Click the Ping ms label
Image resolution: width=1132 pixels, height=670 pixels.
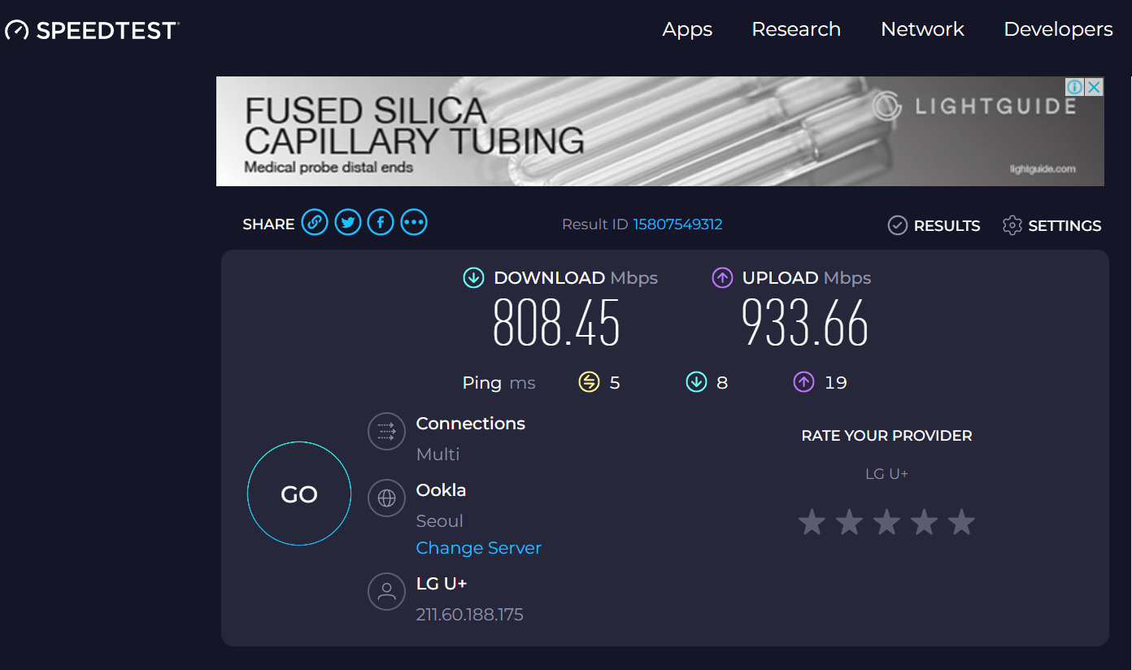(x=499, y=383)
